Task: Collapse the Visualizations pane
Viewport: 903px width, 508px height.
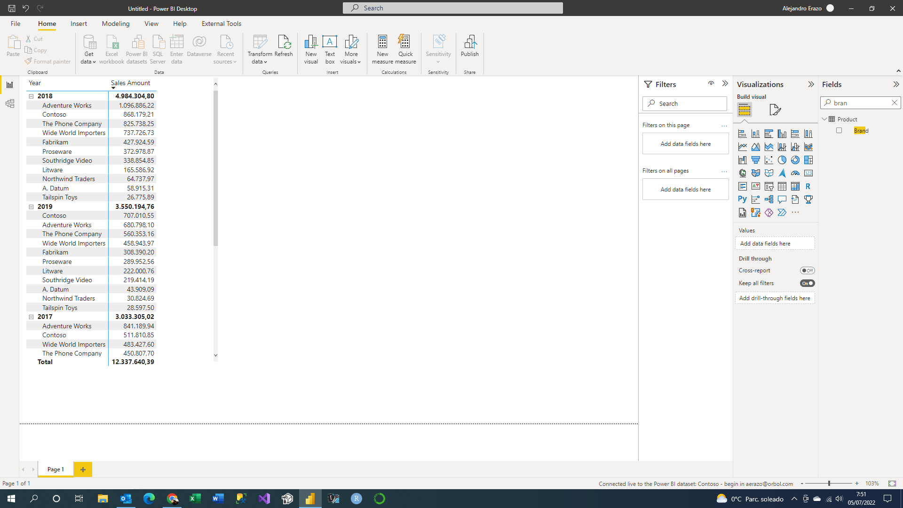Action: click(x=811, y=84)
